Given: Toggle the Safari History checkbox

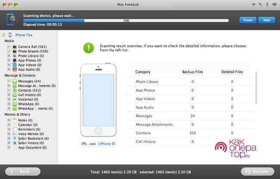Looking at the screenshot, I should pyautogui.click(x=9, y=143).
